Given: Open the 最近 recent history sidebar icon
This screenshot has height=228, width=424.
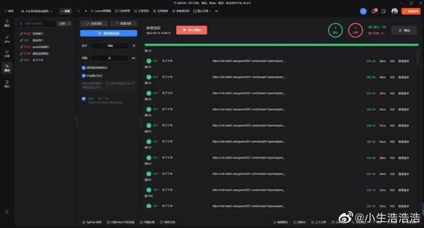Looking at the screenshot, I should tap(7, 23).
